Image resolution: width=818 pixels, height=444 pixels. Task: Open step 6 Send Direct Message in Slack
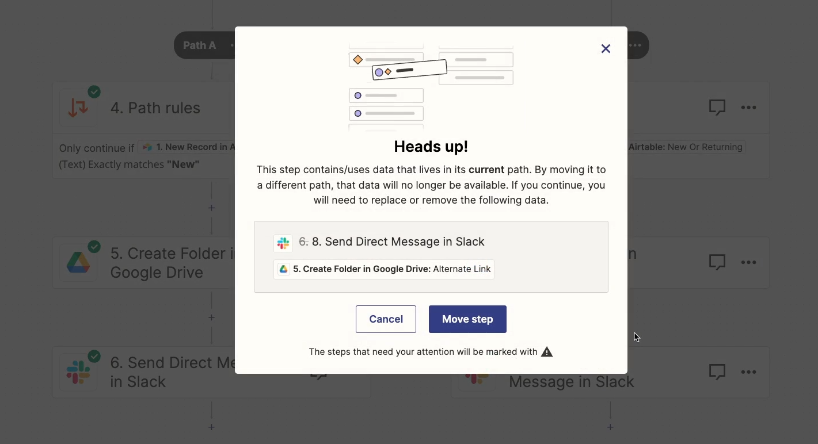(x=172, y=372)
